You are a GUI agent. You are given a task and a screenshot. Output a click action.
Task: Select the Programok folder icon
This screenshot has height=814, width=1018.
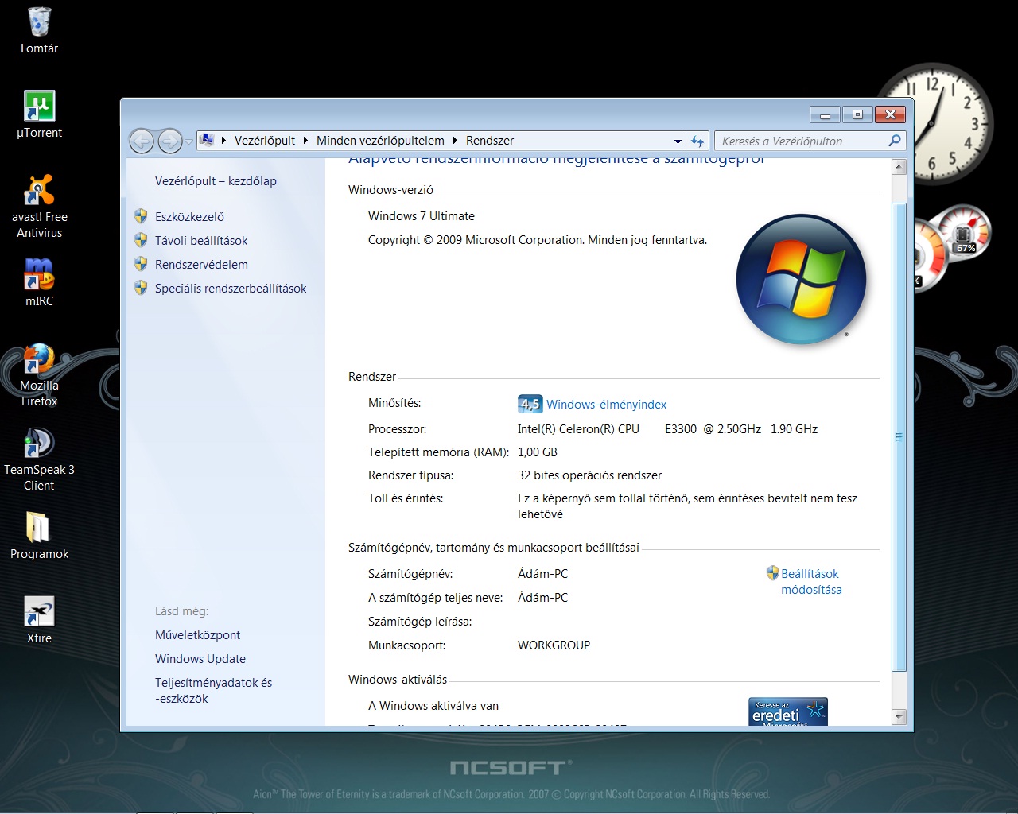pos(39,536)
